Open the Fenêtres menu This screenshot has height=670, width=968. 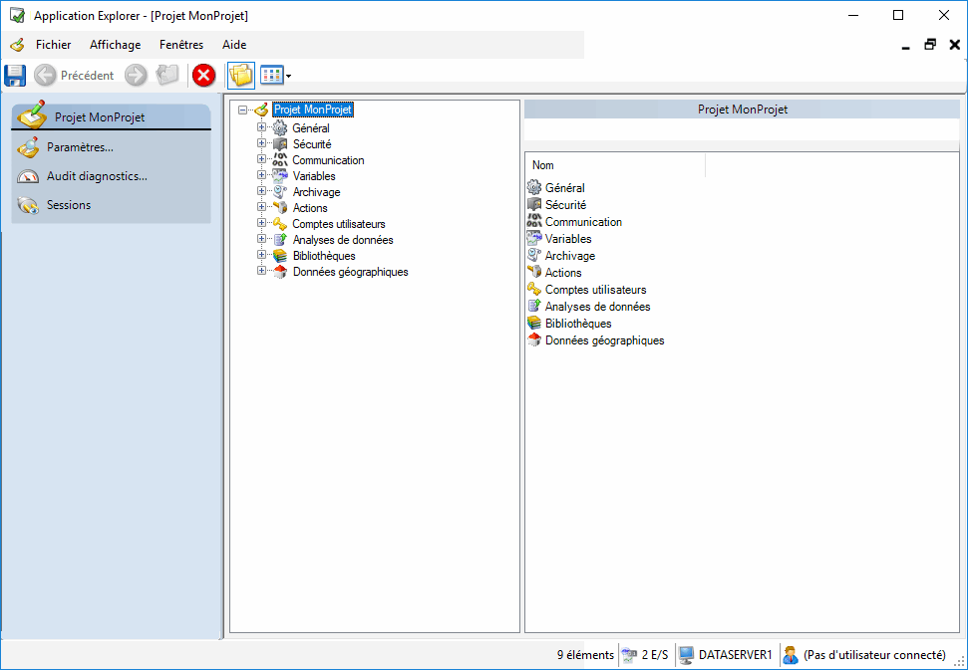(x=180, y=45)
